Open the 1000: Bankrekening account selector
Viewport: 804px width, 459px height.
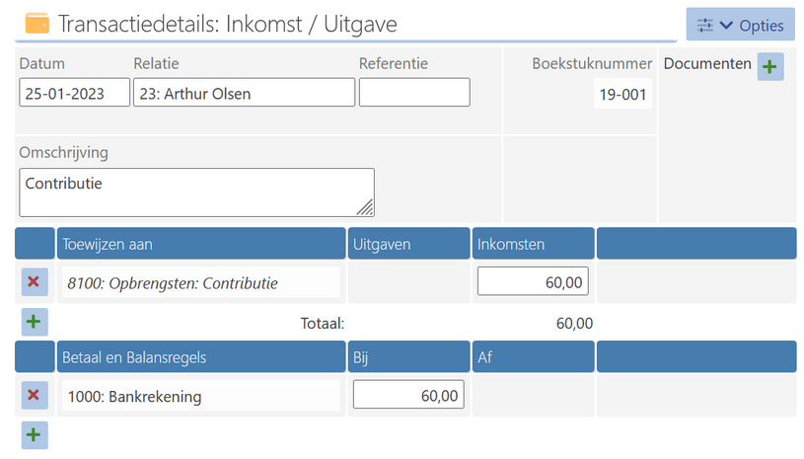(x=200, y=397)
